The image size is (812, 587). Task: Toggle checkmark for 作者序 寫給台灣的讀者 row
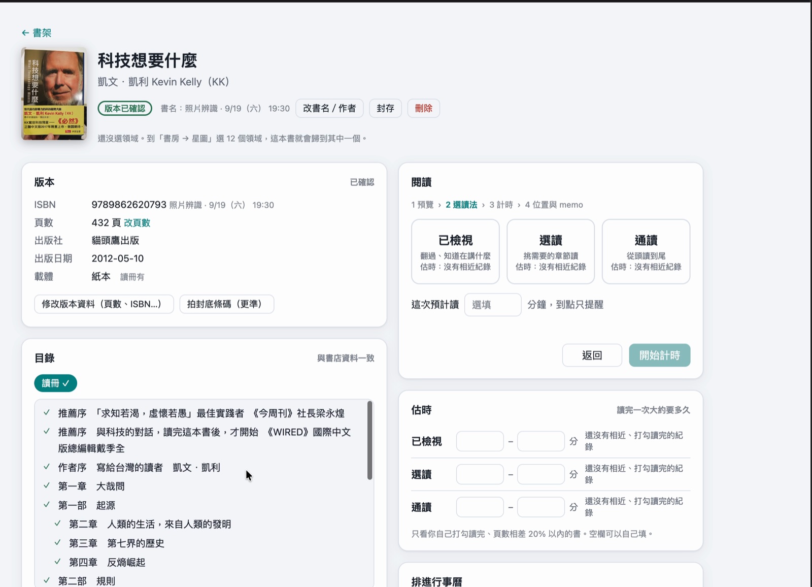(x=47, y=467)
